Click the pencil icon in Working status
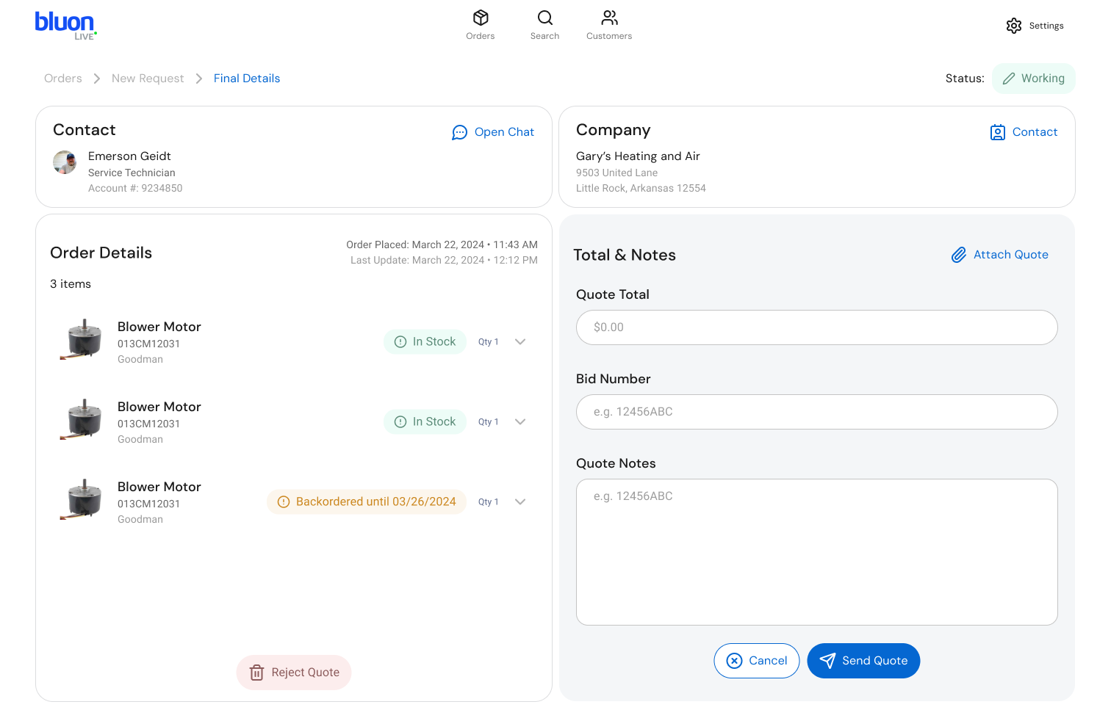Screen dimensions: 1111x721 click(1009, 79)
